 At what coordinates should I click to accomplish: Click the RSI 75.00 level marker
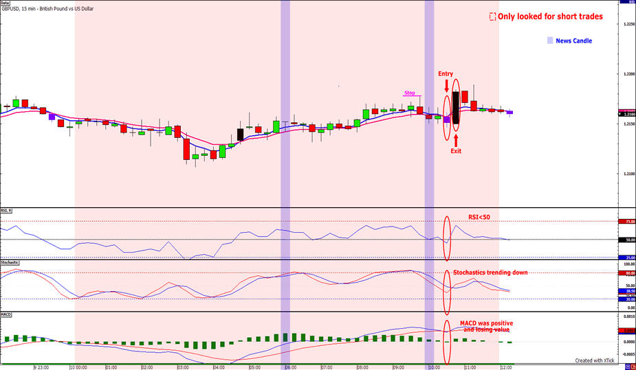(626, 222)
